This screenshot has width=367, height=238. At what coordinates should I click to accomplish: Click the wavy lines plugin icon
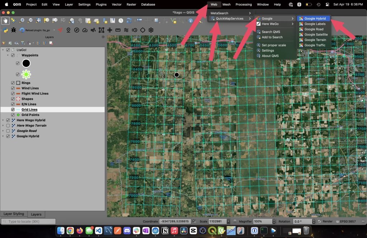[x=126, y=30]
